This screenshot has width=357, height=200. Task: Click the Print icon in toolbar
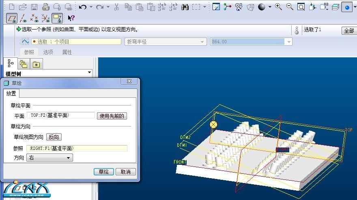pos(46,7)
